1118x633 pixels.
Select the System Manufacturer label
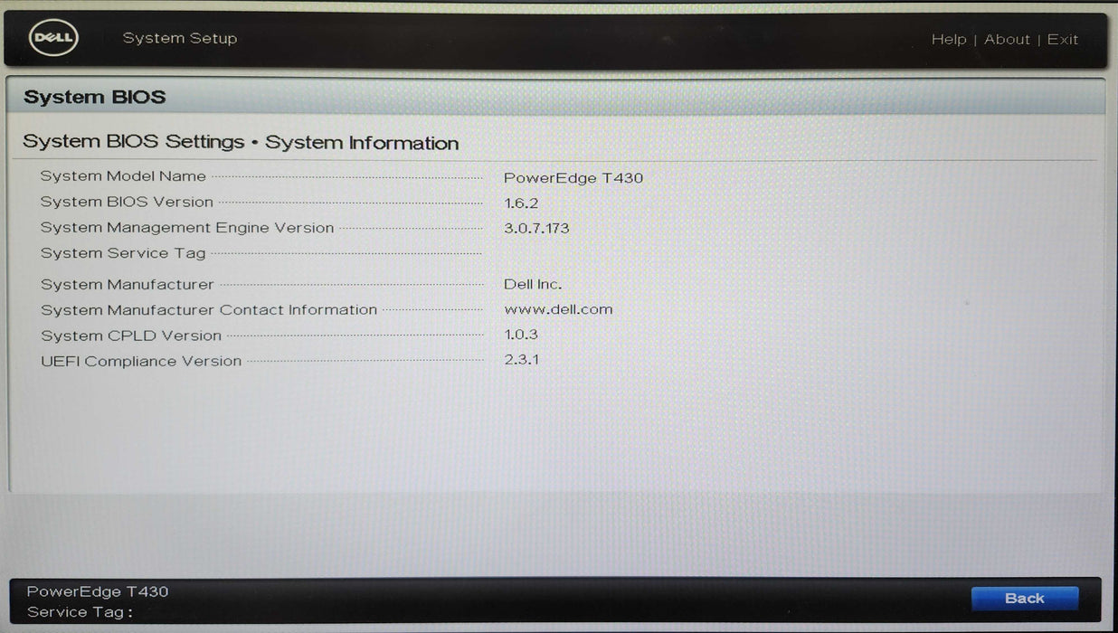128,285
